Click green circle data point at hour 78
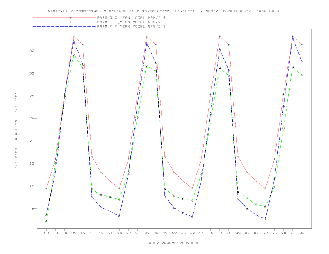This screenshot has height=254, width=329. click(x=283, y=128)
